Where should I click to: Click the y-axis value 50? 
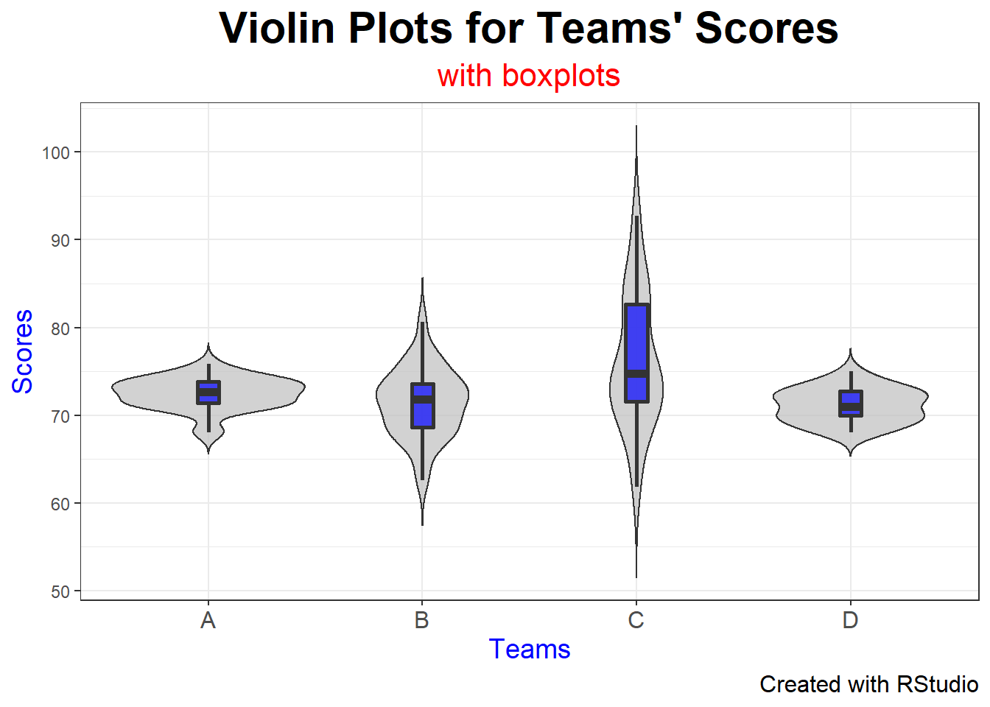point(60,592)
